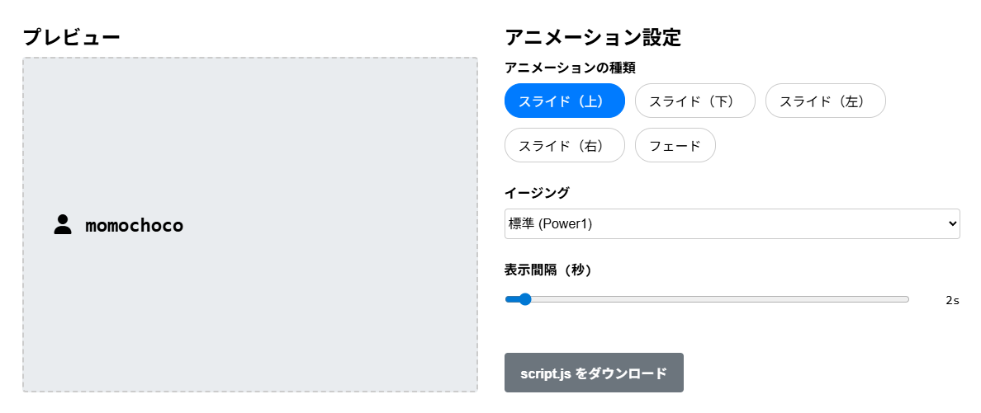Click the chevron arrow of the 標準 (Power1) select
Screen dimensions: 981x413
click(x=952, y=224)
